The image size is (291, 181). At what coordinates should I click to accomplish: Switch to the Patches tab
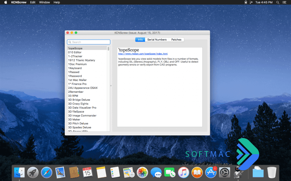tap(176, 40)
